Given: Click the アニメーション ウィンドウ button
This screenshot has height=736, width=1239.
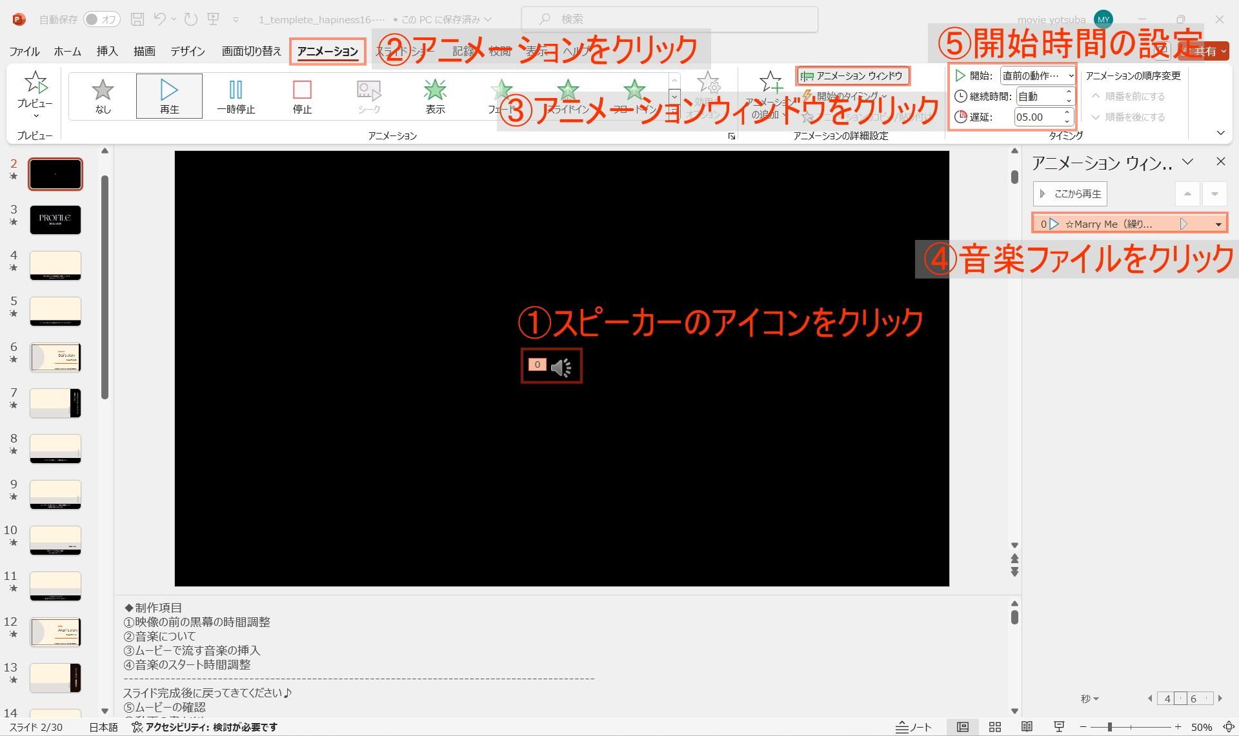Looking at the screenshot, I should pos(852,76).
